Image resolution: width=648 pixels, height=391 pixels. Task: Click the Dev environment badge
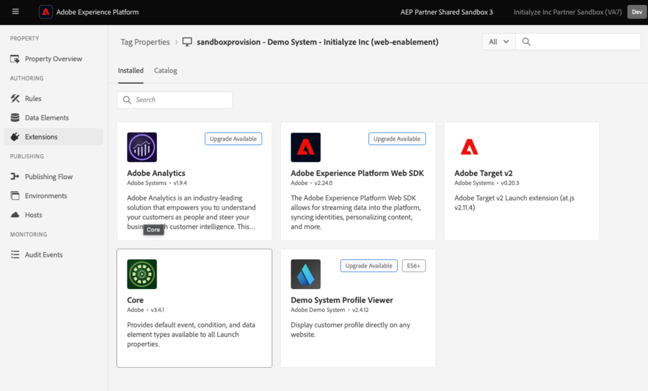point(637,12)
